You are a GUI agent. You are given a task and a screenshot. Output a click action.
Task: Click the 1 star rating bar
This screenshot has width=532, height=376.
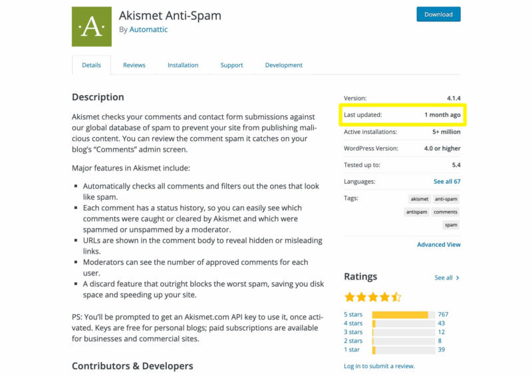(404, 349)
